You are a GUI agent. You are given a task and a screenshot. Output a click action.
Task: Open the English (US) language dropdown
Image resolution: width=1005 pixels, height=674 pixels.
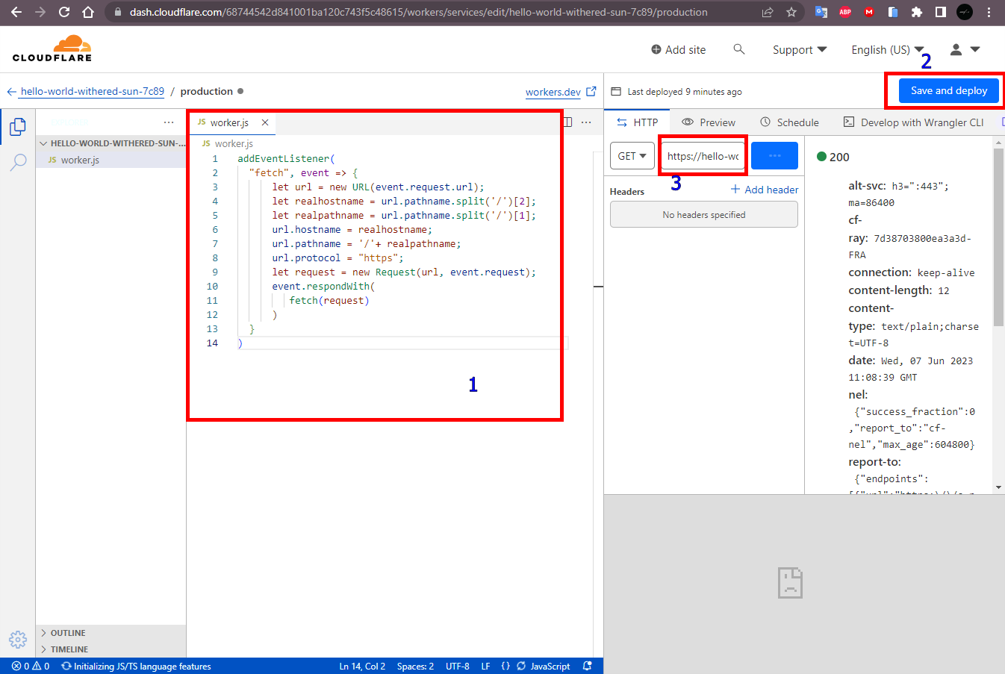888,49
